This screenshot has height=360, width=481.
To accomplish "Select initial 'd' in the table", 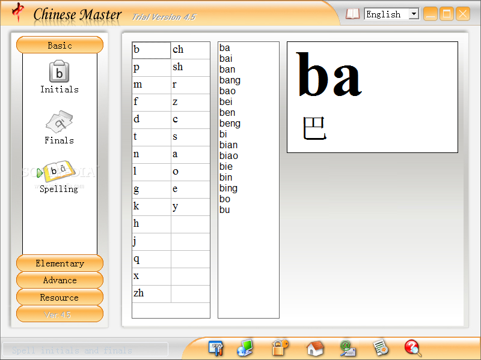I will (x=152, y=120).
